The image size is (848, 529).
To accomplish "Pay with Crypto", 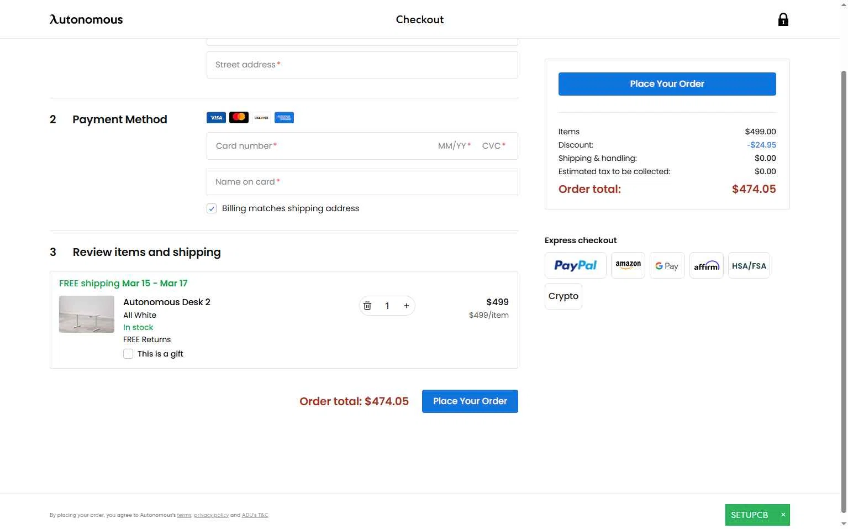I will coord(563,296).
